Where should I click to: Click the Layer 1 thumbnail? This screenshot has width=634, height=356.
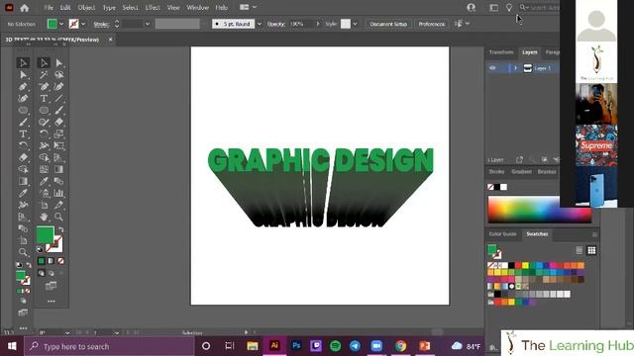[x=528, y=68]
